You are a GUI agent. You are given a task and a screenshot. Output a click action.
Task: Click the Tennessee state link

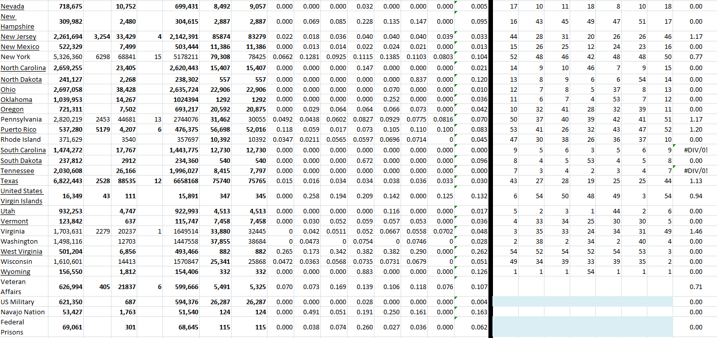(x=17, y=171)
